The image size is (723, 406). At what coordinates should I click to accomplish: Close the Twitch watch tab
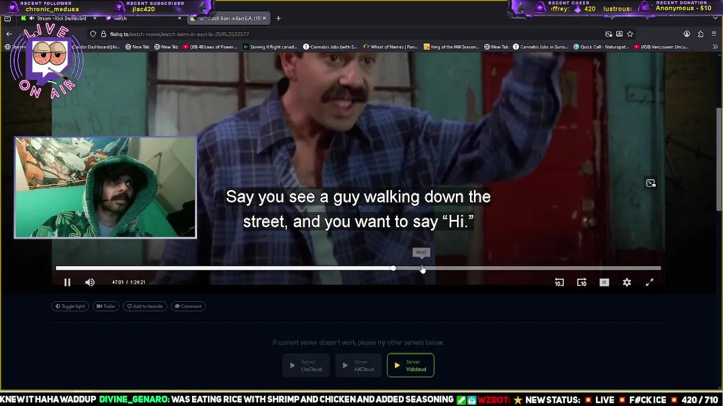point(180,19)
